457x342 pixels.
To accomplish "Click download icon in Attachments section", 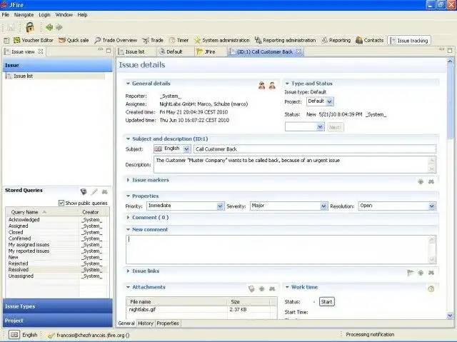I will point(251,288).
